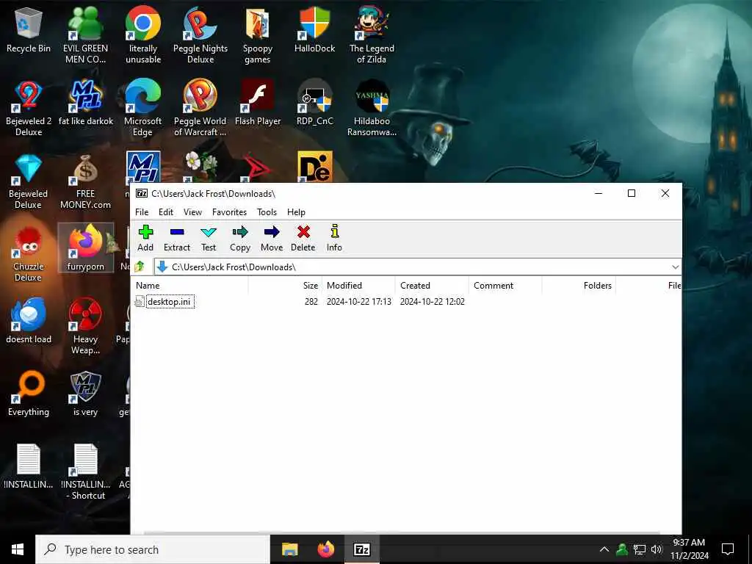Select Bejeweled Deluxe diamond icon
Image resolution: width=752 pixels, height=564 pixels.
coord(29,181)
